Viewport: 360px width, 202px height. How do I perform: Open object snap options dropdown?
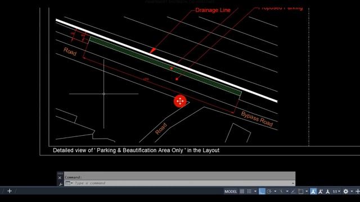pyautogui.click(x=307, y=191)
